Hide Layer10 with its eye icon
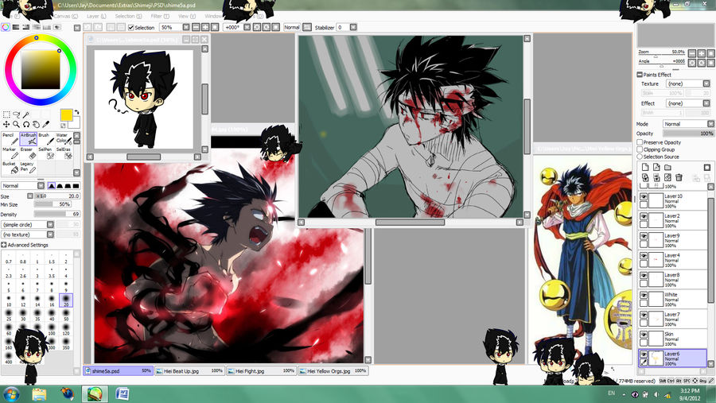Viewport: 716px width, 403px height. point(644,196)
